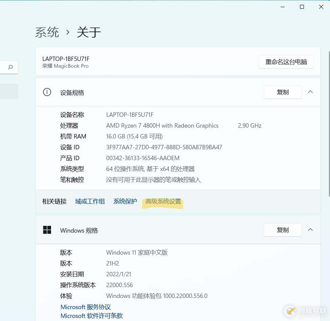Copy Windows specifications with 复制 button
Image resolution: width=330 pixels, height=321 pixels.
[x=283, y=230]
